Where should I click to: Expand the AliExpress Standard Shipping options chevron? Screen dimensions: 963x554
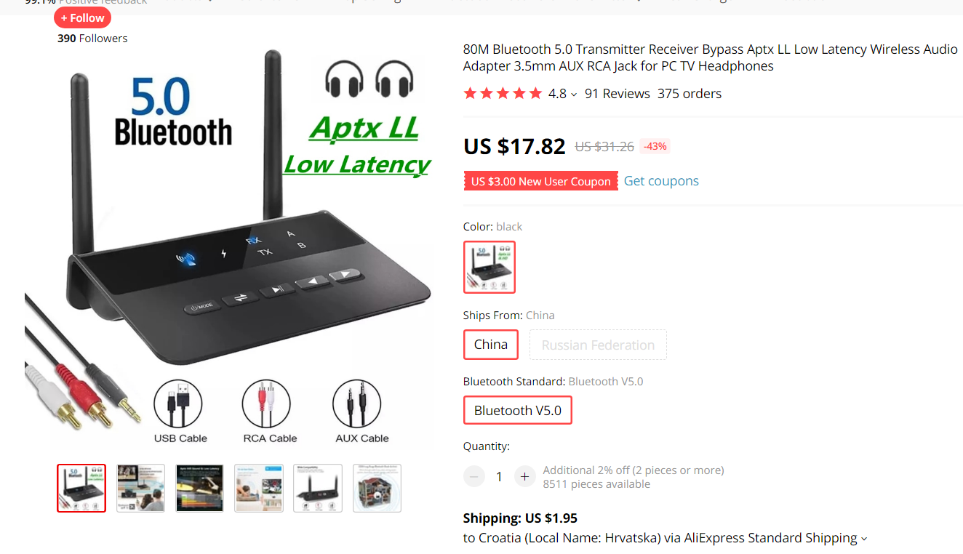point(864,539)
